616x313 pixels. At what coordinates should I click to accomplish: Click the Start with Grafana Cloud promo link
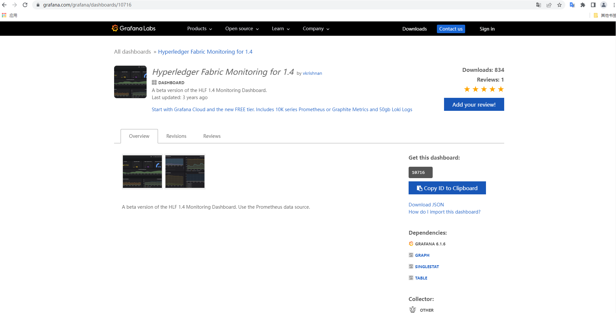282,110
